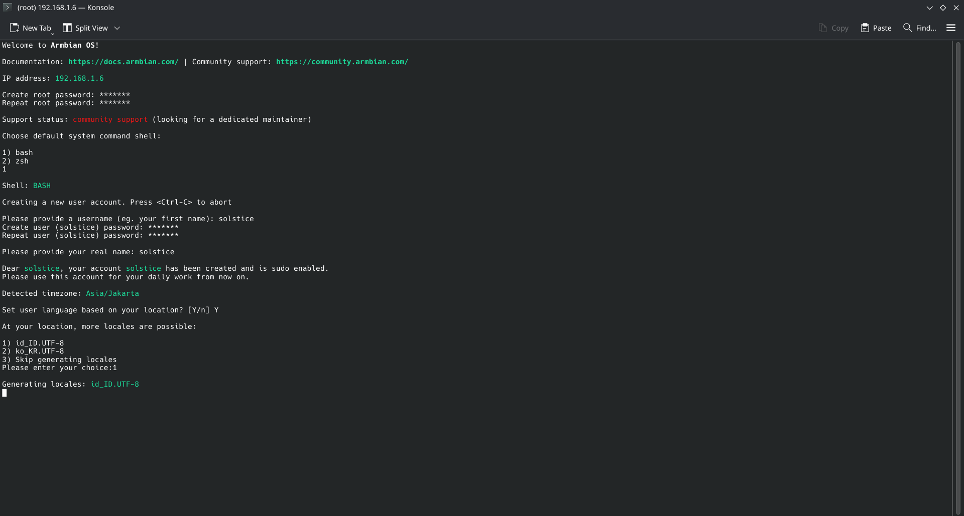The height and width of the screenshot is (516, 964).
Task: Click the Copy icon in toolbar
Action: click(x=822, y=28)
